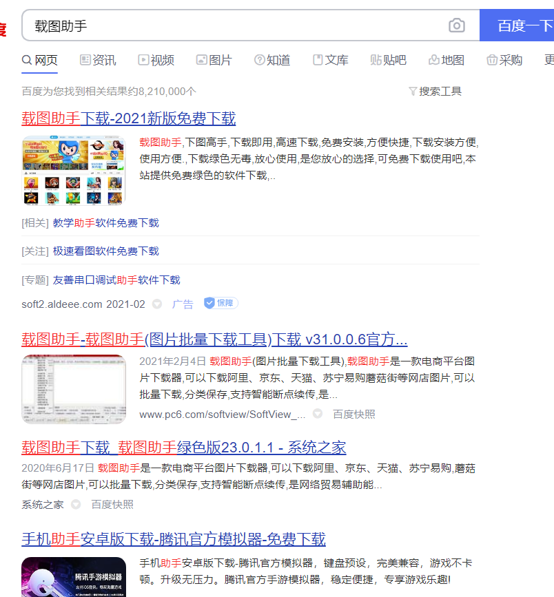Open the 视频 tab

point(156,60)
